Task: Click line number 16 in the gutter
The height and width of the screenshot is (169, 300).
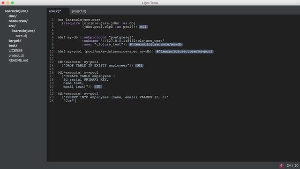Action: point(52,72)
